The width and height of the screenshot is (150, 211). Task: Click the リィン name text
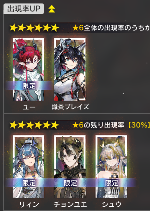tap(29, 204)
